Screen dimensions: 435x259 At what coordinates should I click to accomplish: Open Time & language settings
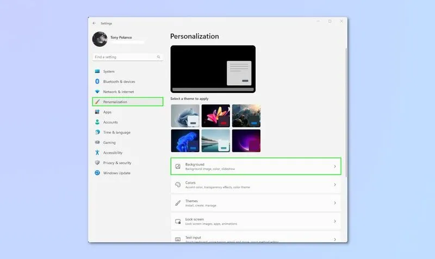pyautogui.click(x=128, y=132)
